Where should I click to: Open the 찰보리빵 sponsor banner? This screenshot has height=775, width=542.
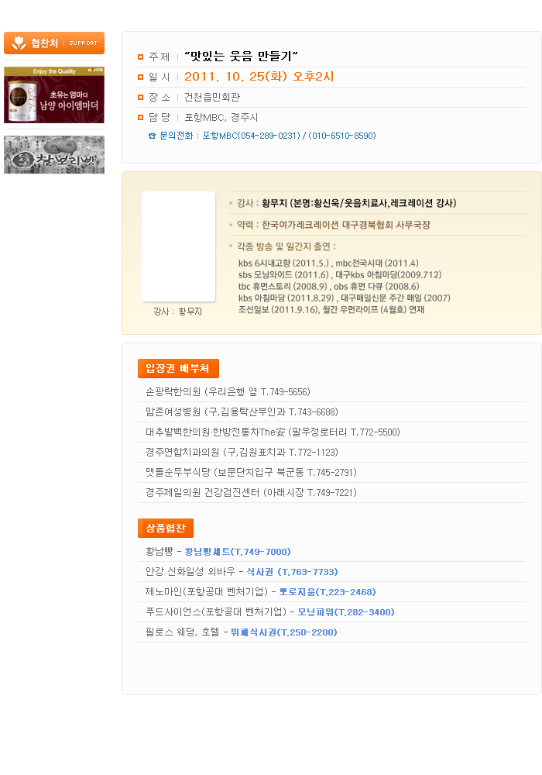click(54, 155)
